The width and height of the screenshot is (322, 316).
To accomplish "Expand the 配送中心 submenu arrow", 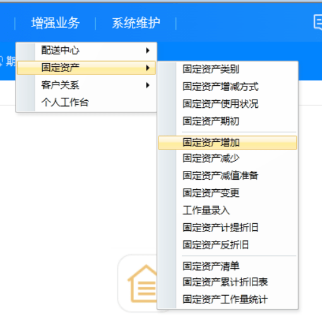I will tap(148, 50).
